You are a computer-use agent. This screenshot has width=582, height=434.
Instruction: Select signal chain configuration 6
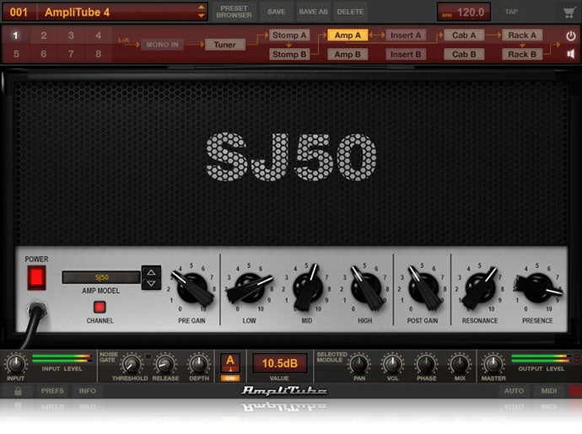coord(43,54)
